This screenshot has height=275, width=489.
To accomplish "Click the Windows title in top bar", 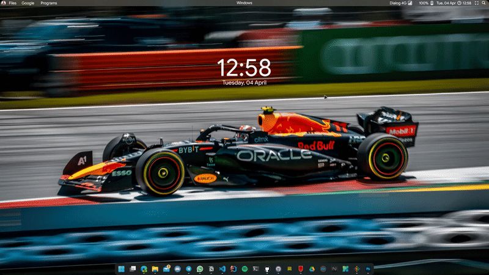I will pyautogui.click(x=244, y=3).
